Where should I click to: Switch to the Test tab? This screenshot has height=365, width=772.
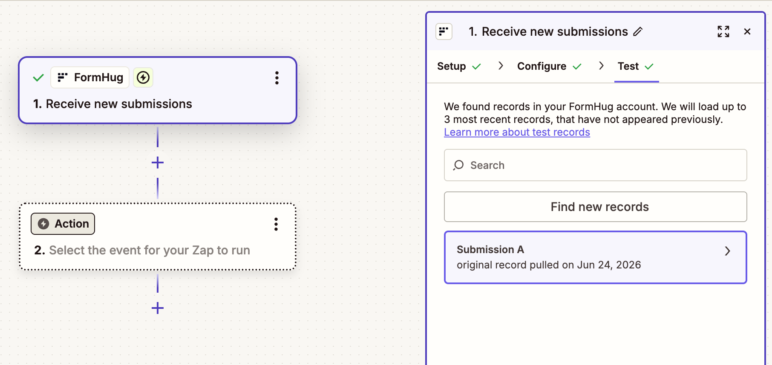(636, 66)
